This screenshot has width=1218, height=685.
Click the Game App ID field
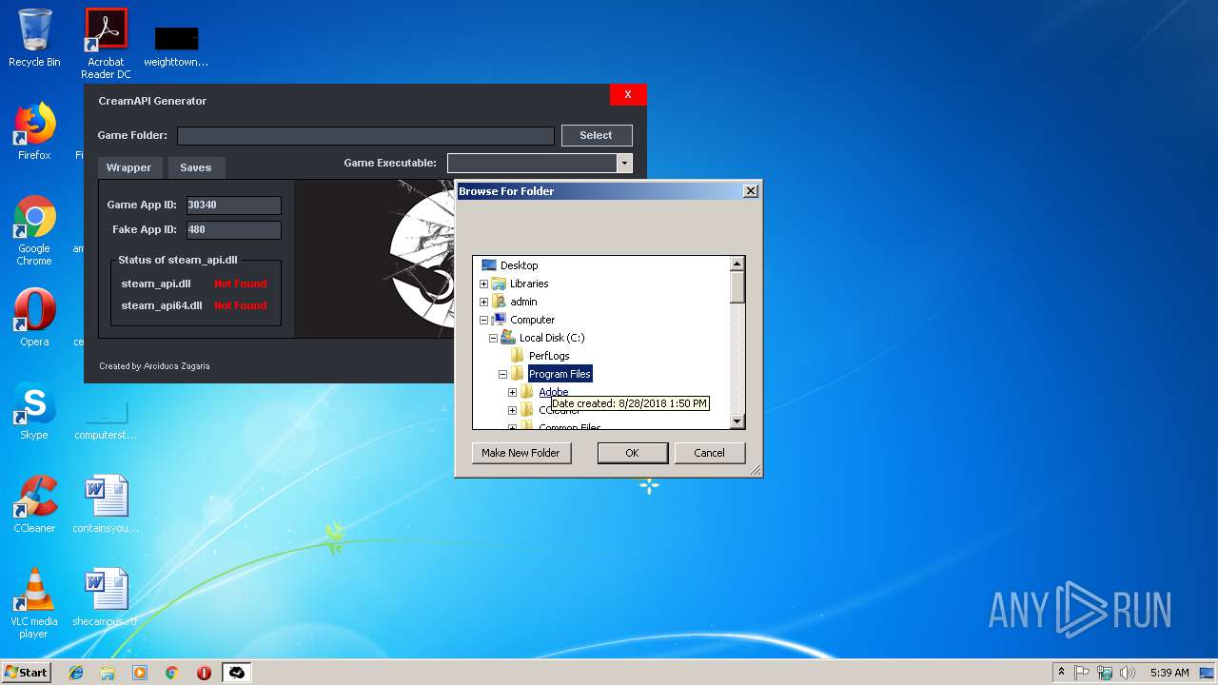233,205
